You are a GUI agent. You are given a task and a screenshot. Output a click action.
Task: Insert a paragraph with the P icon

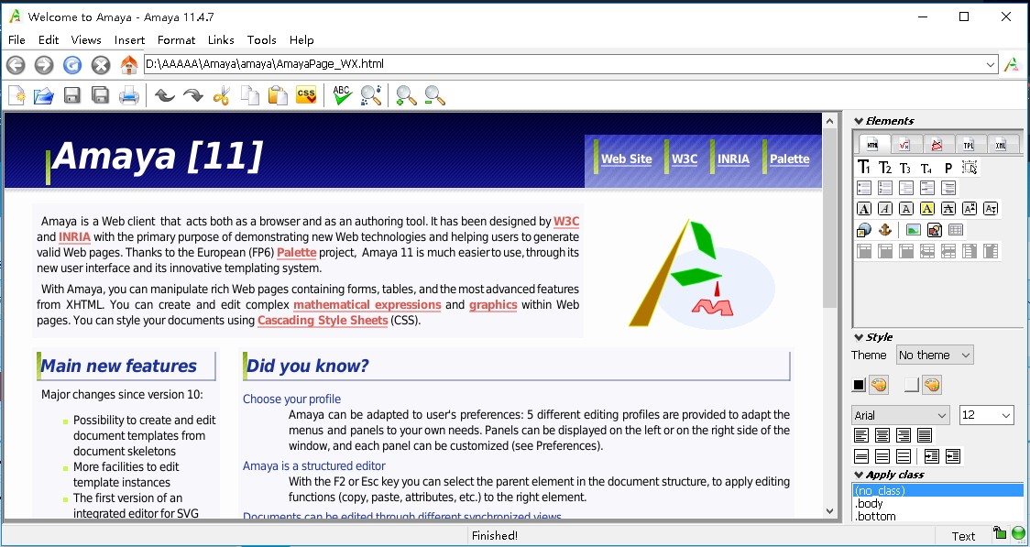[x=948, y=168]
